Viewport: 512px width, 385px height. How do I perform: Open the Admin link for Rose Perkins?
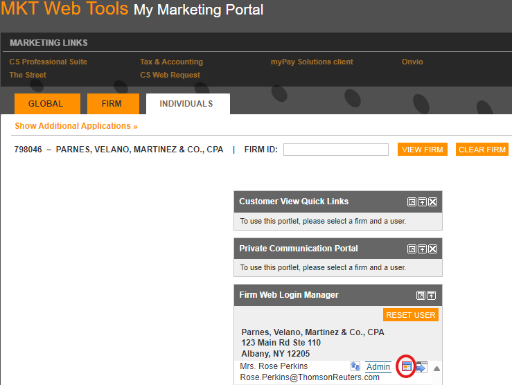click(378, 366)
